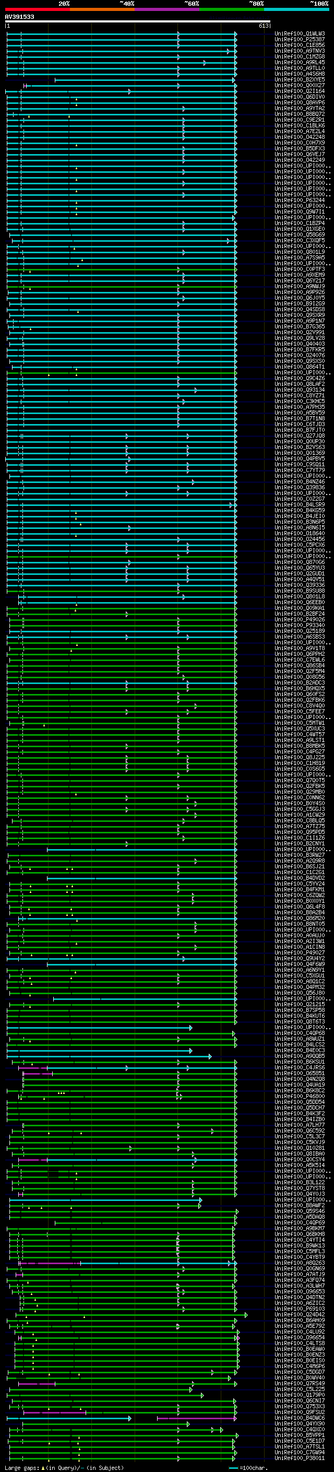Select the UniRef100_P46800 row label
The width and height of the screenshot is (334, 1472).
click(300, 1096)
